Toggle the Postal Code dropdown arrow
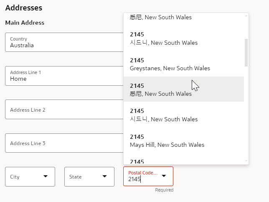 click(164, 176)
